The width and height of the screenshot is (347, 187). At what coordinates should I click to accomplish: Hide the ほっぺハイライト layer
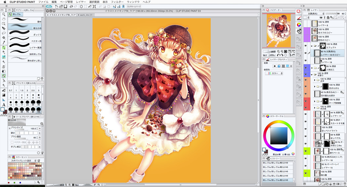306,129
